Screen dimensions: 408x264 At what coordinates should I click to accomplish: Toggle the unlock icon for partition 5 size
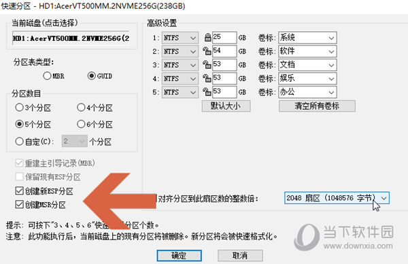coord(207,92)
